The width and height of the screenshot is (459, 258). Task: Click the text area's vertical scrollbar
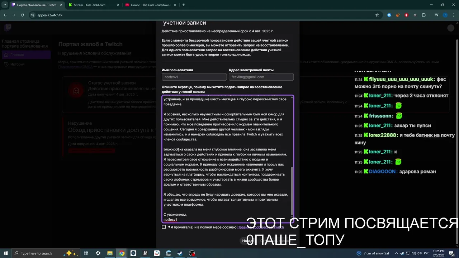coord(292,191)
